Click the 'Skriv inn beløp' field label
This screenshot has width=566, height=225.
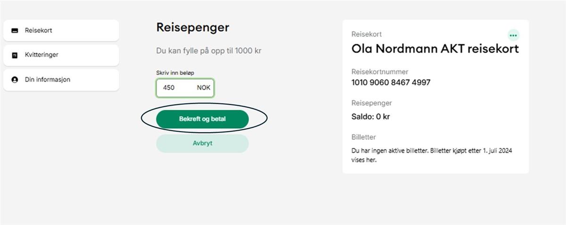[x=175, y=73]
